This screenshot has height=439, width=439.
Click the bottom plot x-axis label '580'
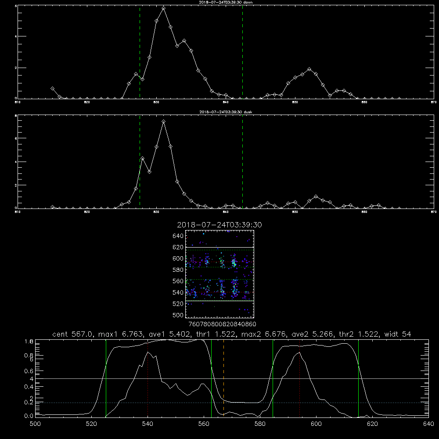[260, 424]
